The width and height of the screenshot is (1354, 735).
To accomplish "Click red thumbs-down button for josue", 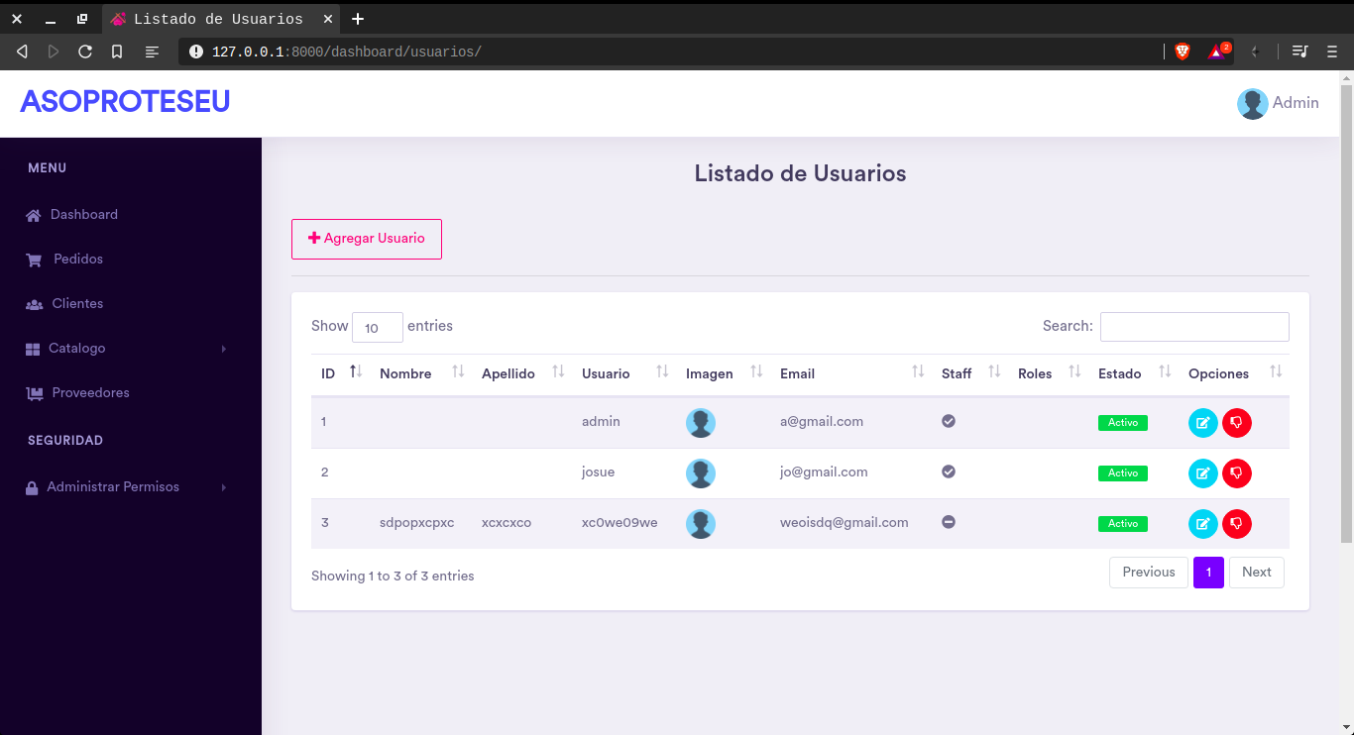I will pyautogui.click(x=1236, y=473).
